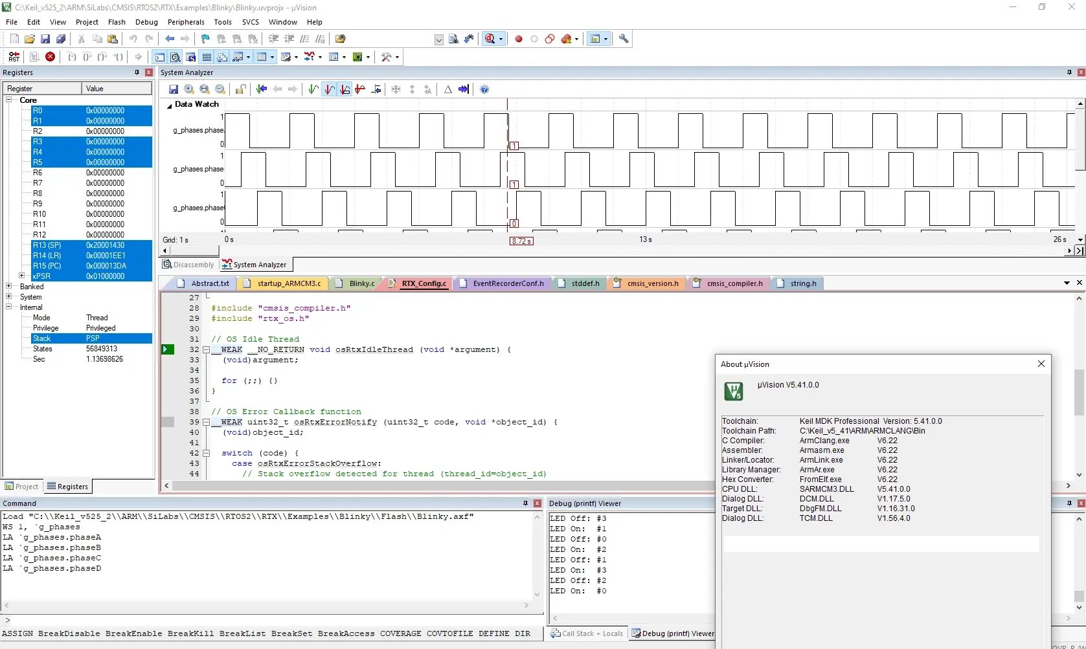Screen dimensions: 1086x649
Task: Select the R13 (SP) register row
Action: point(91,245)
